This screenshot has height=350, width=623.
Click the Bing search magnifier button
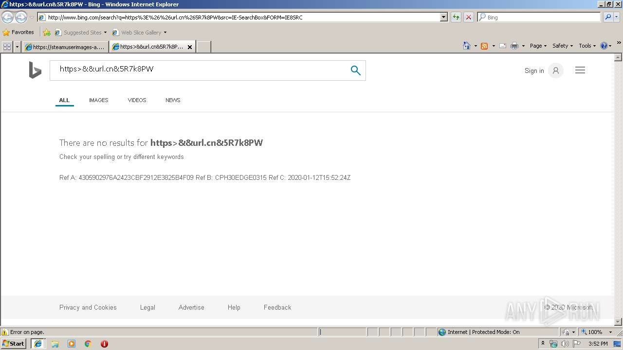[x=356, y=70]
